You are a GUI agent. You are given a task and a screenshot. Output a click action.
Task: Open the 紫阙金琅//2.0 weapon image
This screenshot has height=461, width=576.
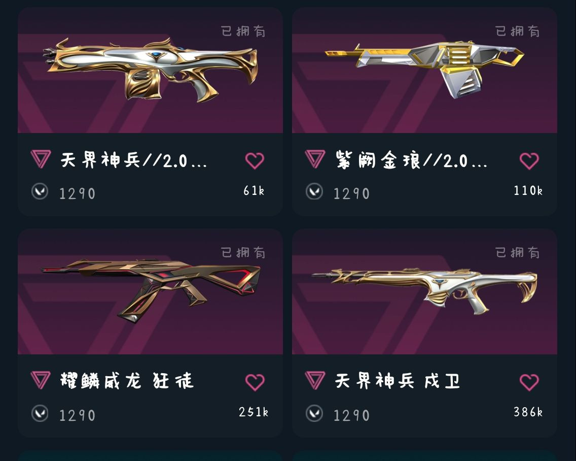click(424, 69)
